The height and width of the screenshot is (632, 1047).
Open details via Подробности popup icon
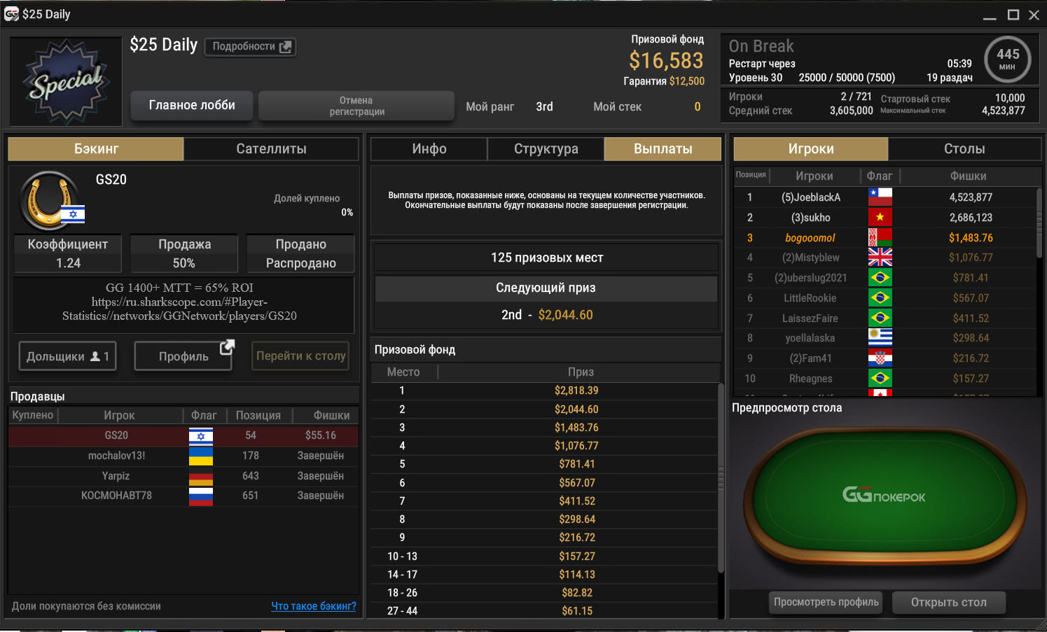[286, 47]
